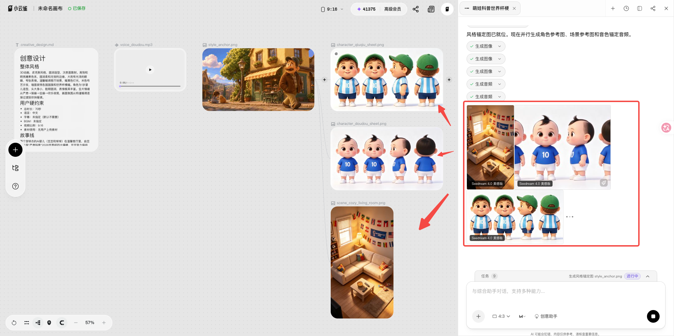Toggle the connector lines icon in bottom toolbar

coord(27,323)
